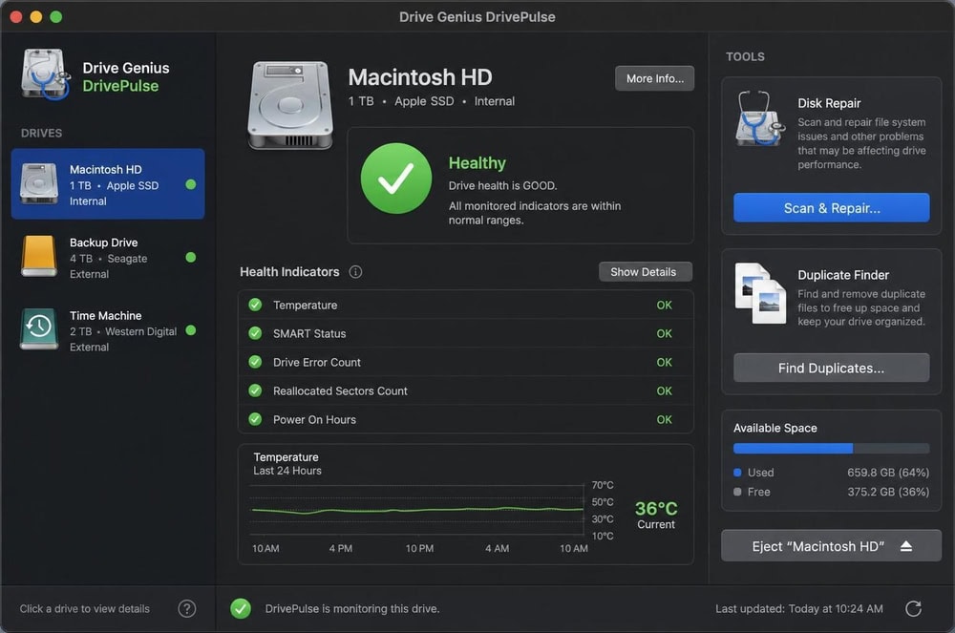This screenshot has height=633, width=955.
Task: Start Scan & Repair
Action: click(x=832, y=208)
